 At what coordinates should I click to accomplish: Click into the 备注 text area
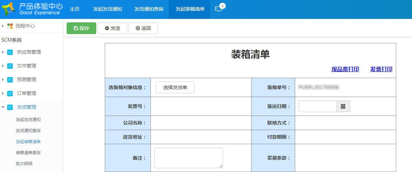[189, 158]
